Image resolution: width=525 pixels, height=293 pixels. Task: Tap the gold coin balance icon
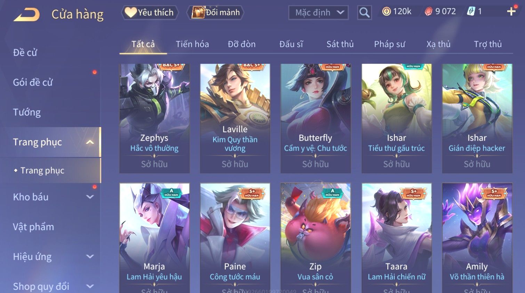click(x=386, y=12)
